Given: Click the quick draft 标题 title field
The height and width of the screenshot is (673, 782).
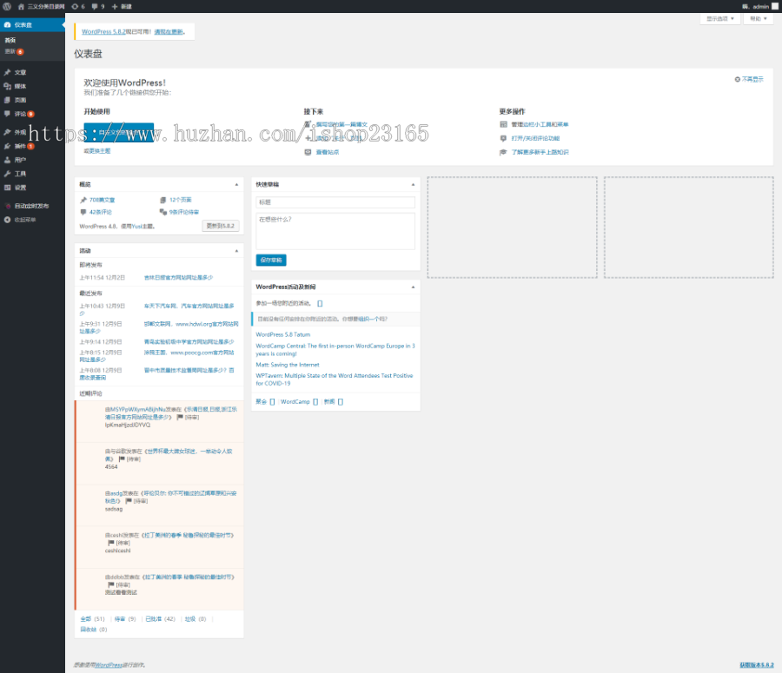Looking at the screenshot, I should [x=335, y=201].
